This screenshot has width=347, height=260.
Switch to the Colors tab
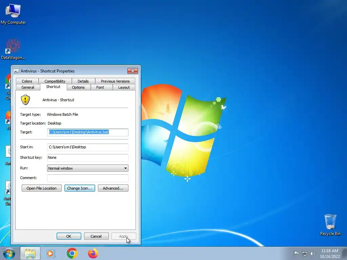point(27,81)
